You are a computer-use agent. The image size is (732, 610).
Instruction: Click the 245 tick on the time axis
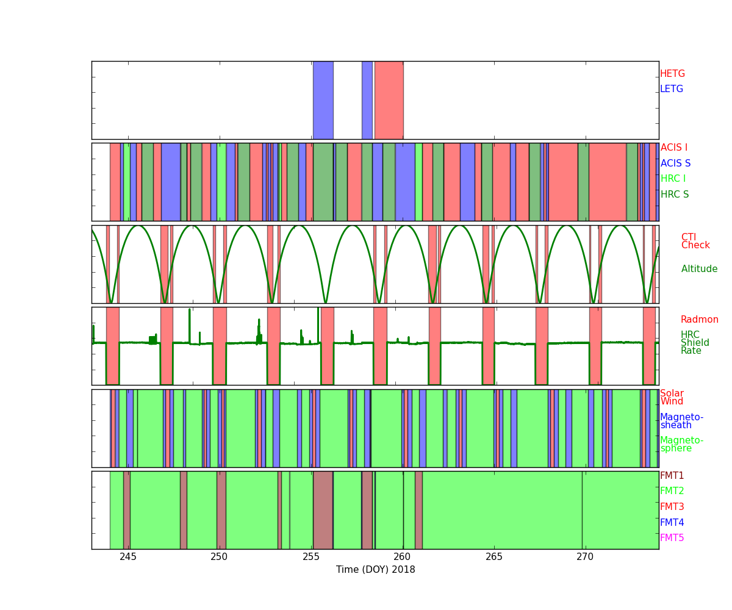pos(128,557)
